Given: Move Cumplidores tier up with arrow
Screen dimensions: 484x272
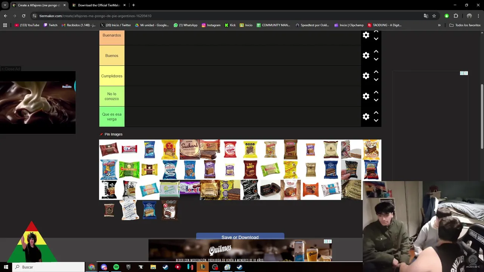Looking at the screenshot, I should (376, 72).
